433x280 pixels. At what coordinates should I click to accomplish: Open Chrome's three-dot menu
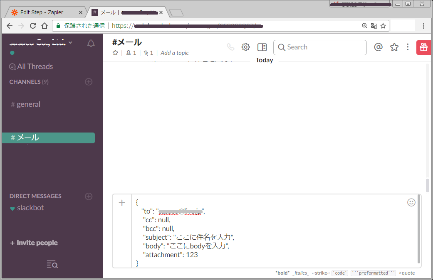pyautogui.click(x=423, y=25)
